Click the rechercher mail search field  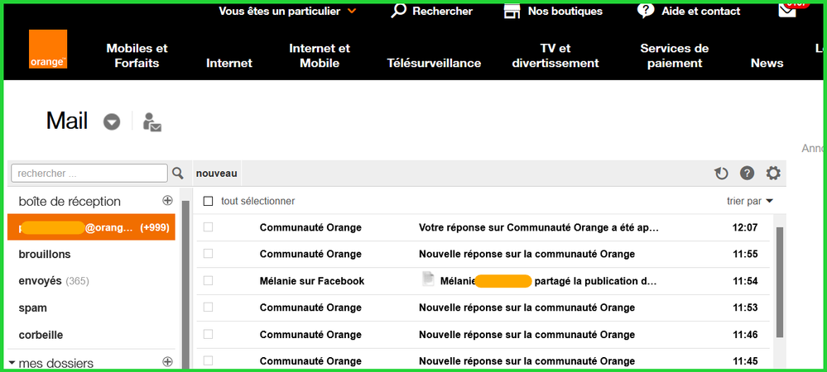click(x=89, y=173)
